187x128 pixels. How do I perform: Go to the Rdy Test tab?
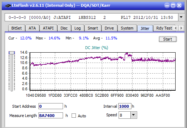(x=164, y=28)
